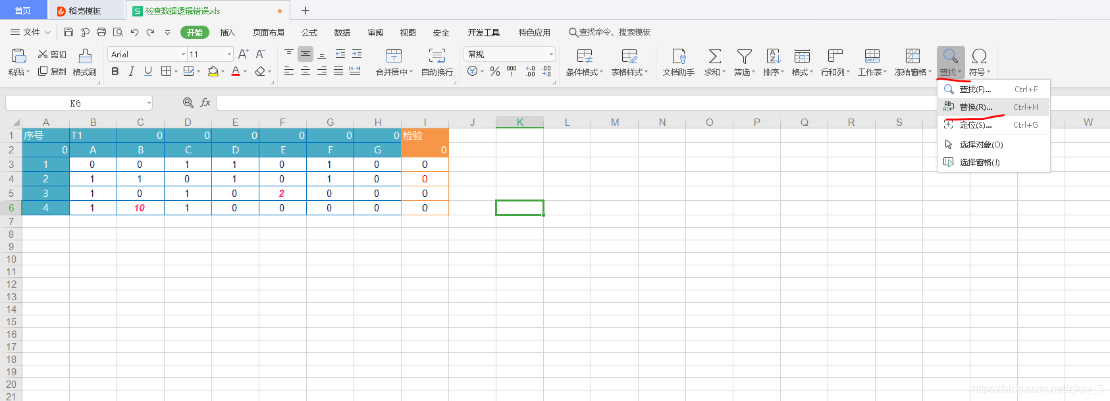Cut selection with the 剪切 scissors button
Viewport: 1110px width, 401px height.
pyautogui.click(x=52, y=54)
